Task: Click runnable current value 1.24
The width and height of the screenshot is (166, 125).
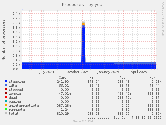Action: (65, 110)
